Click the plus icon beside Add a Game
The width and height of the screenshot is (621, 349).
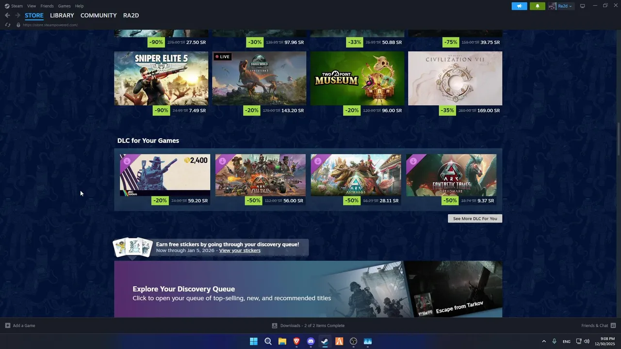[7, 326]
